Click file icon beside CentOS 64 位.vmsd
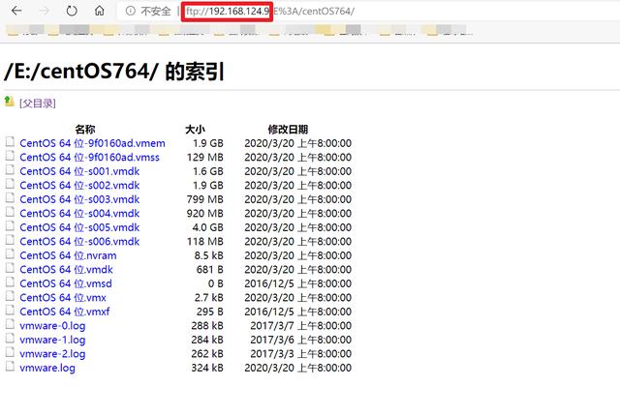 10,282
